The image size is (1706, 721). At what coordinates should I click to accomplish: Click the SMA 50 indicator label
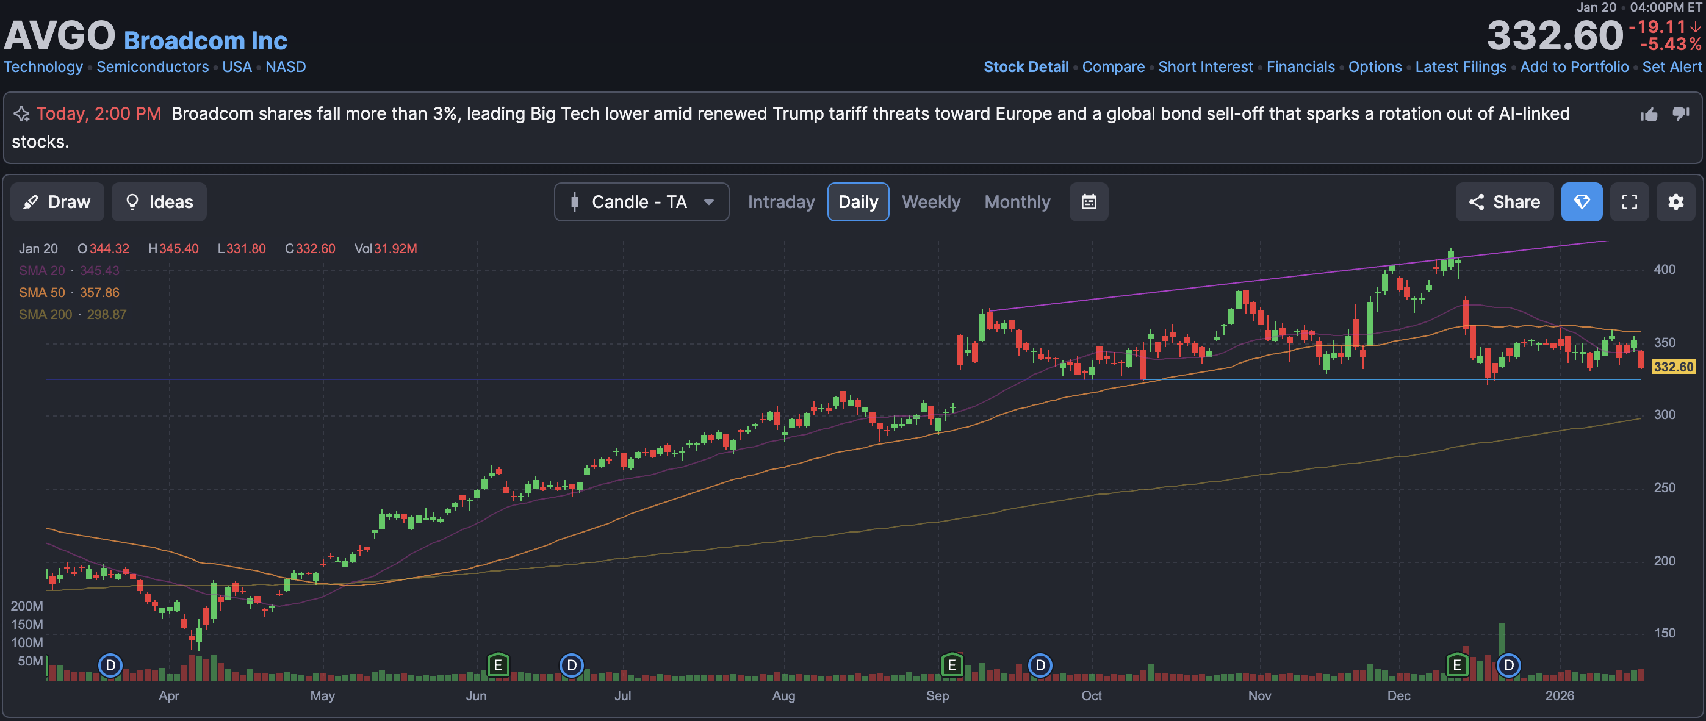[x=41, y=293]
